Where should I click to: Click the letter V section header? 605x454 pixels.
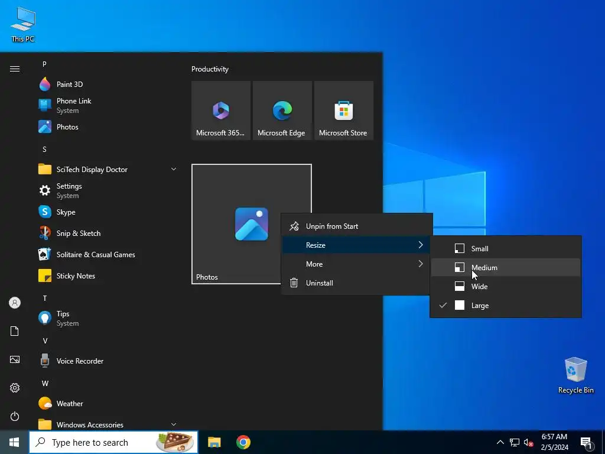coord(45,341)
